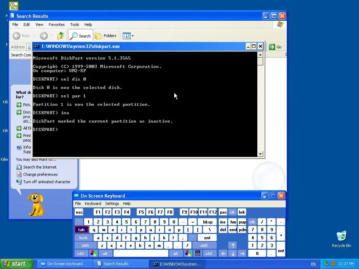Click the Search magnifier toolbar button
The width and height of the screenshot is (359, 269).
[81, 36]
